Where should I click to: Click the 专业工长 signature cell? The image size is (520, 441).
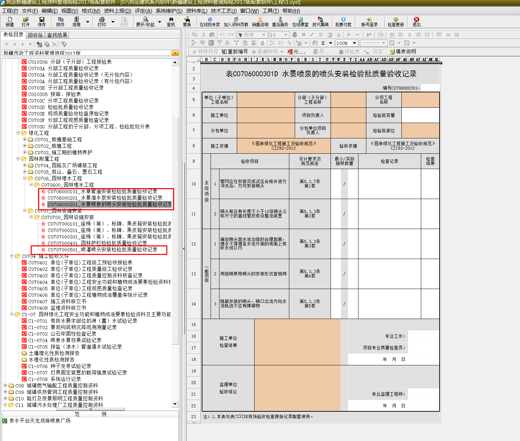[424, 336]
